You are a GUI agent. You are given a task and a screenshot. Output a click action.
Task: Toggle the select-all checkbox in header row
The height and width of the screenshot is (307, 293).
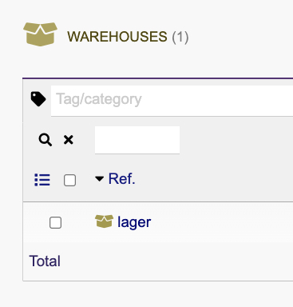click(69, 181)
